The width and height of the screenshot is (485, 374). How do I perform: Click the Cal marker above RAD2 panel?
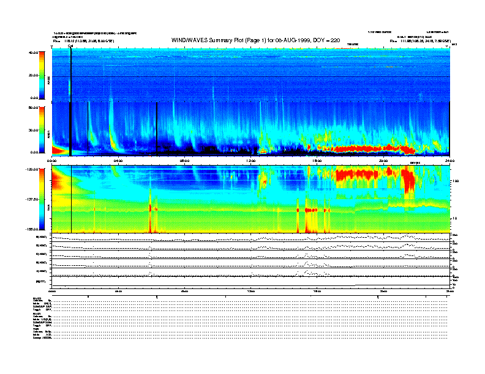pos(70,46)
